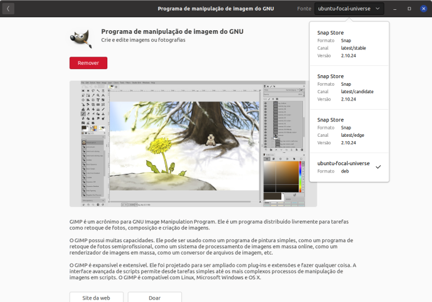Click the paragraph starting 'O GIMP possui muitas capacidades'
Viewport: 432px width, 302px height.
[x=211, y=247]
